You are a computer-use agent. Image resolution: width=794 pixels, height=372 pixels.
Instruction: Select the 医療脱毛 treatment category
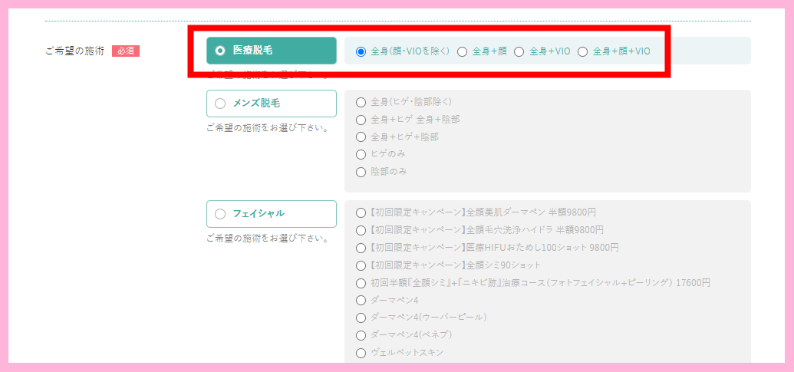[272, 51]
